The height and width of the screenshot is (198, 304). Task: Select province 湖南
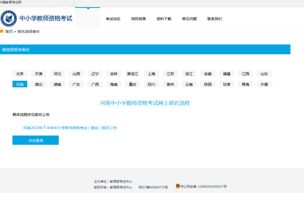[x=57, y=84]
